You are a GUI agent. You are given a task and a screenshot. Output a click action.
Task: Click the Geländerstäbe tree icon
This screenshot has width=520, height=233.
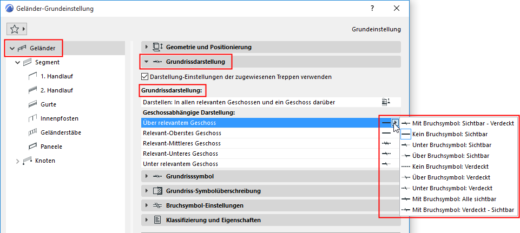pos(31,132)
